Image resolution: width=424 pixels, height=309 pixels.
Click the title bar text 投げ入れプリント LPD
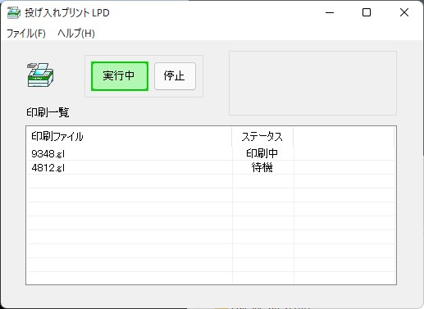67,13
